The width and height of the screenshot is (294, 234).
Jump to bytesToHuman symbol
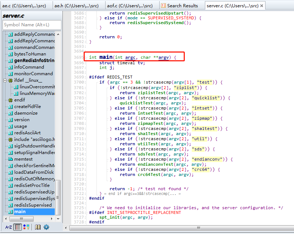(30, 54)
